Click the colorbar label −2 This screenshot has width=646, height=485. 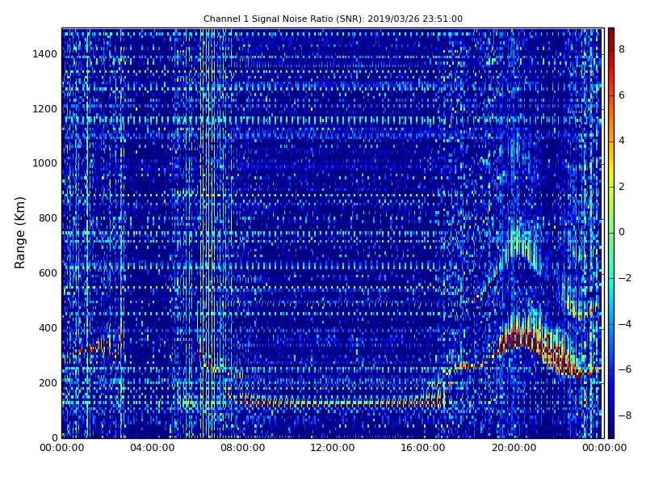coord(625,278)
